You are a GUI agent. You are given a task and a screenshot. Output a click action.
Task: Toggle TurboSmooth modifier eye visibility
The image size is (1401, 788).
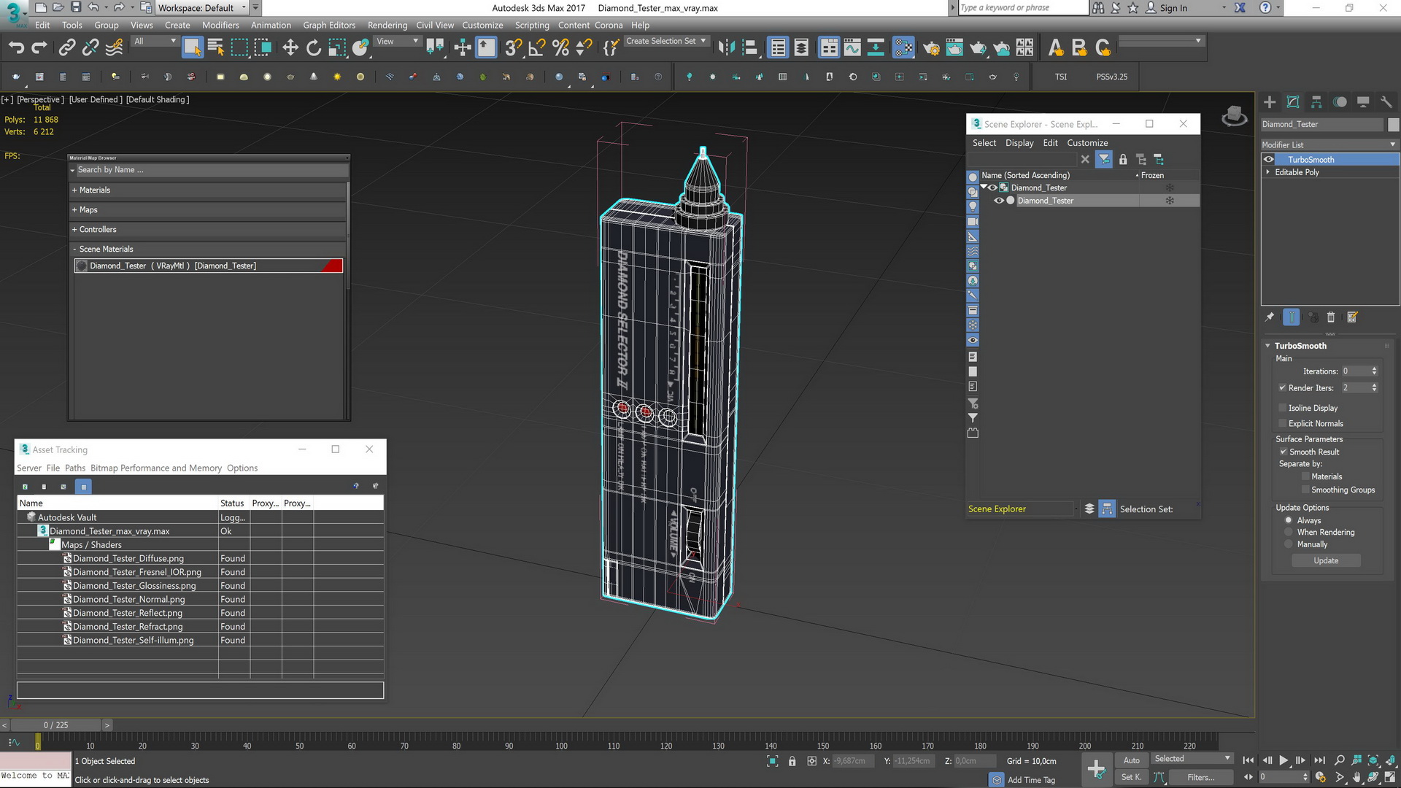pos(1269,159)
